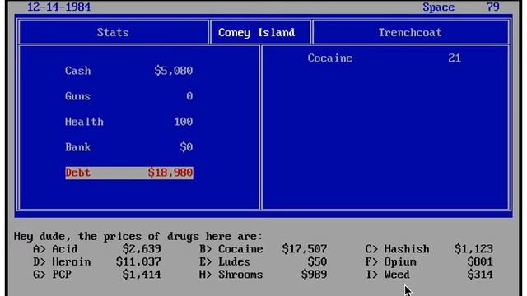Click the Health label
This screenshot has width=527, height=296.
click(x=84, y=122)
